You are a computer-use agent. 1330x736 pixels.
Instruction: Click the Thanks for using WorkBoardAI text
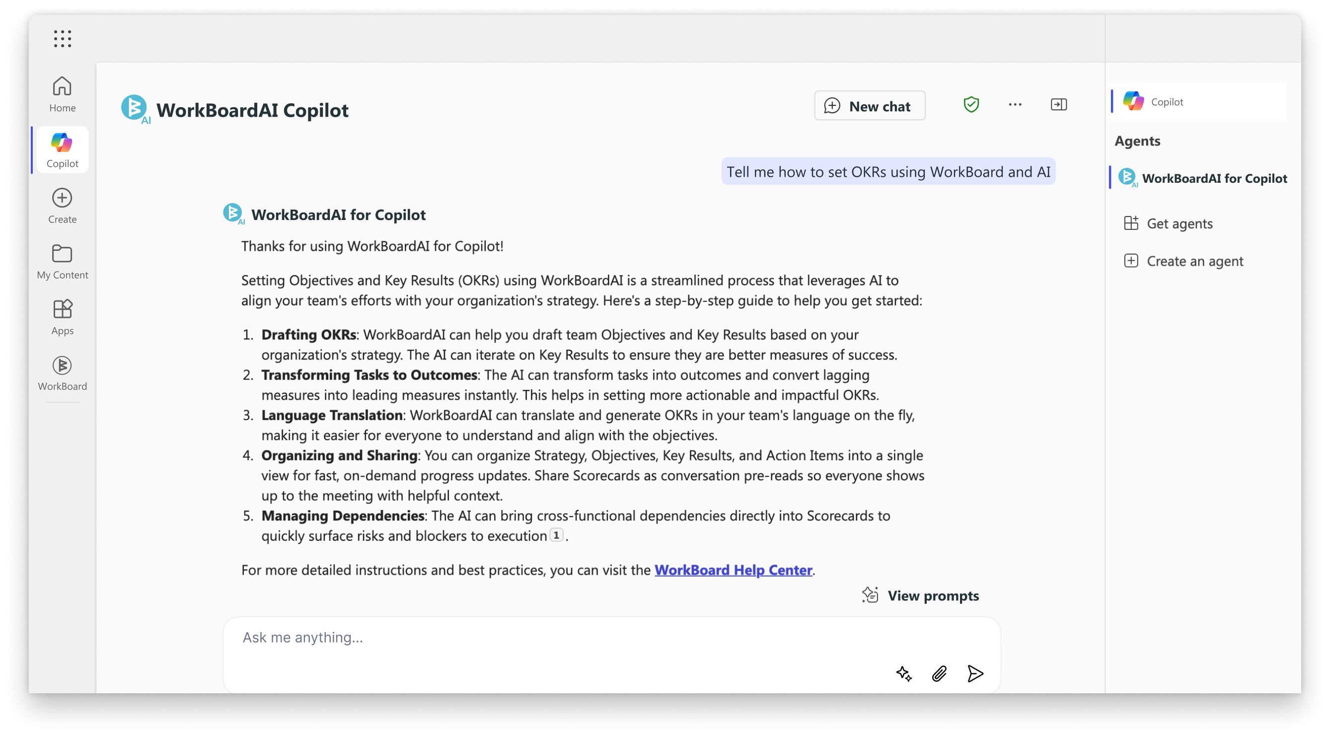[x=372, y=246]
